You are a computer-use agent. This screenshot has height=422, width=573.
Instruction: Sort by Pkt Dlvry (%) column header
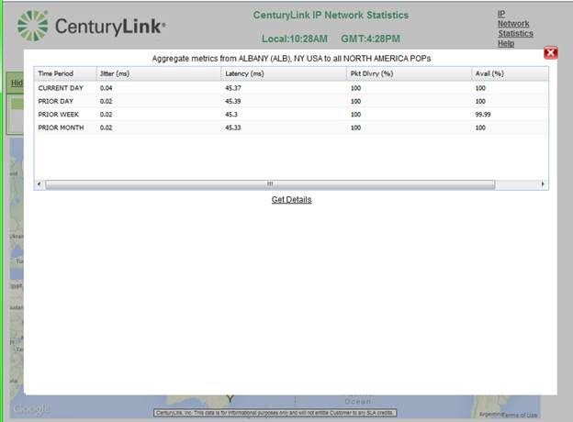(x=409, y=73)
